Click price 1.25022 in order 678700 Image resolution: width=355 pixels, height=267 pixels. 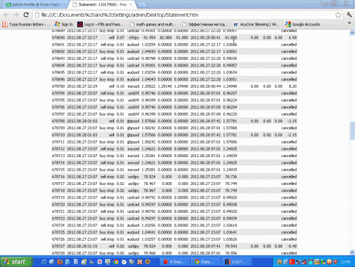[148, 86]
